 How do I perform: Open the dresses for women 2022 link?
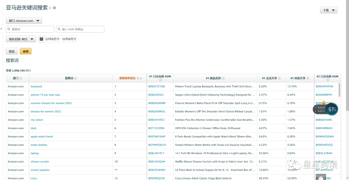tap(46, 112)
